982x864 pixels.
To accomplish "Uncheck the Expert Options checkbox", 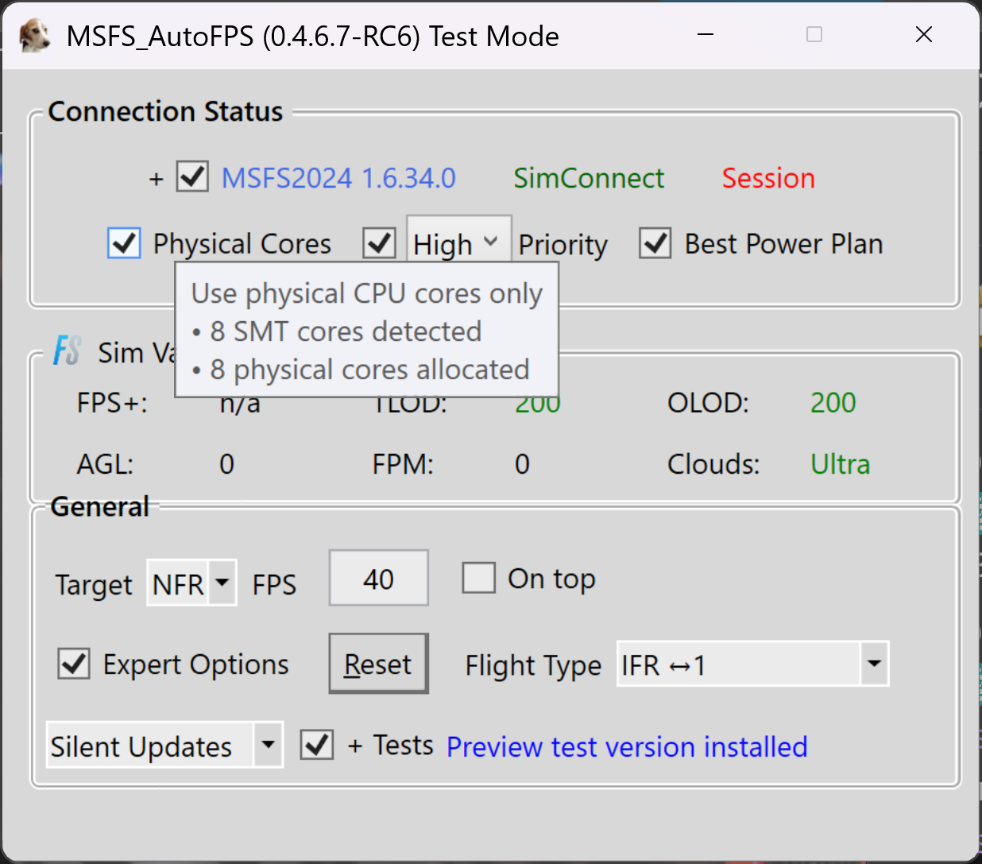I will pos(74,663).
